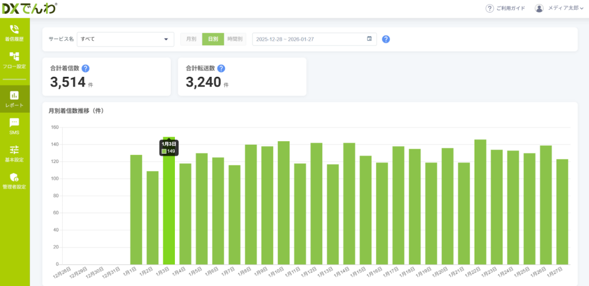
Task: Switch to 時間別 hourly view
Action: 235,39
